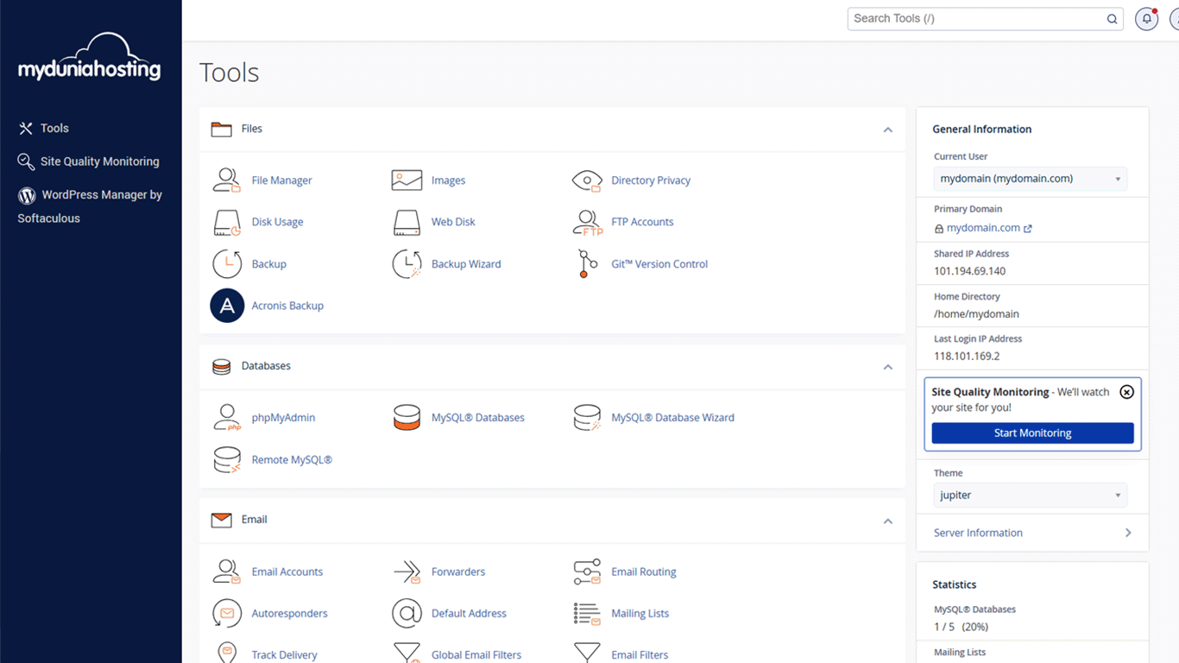1179x663 pixels.
Task: Click the Default Address at-sign icon
Action: [x=407, y=614]
